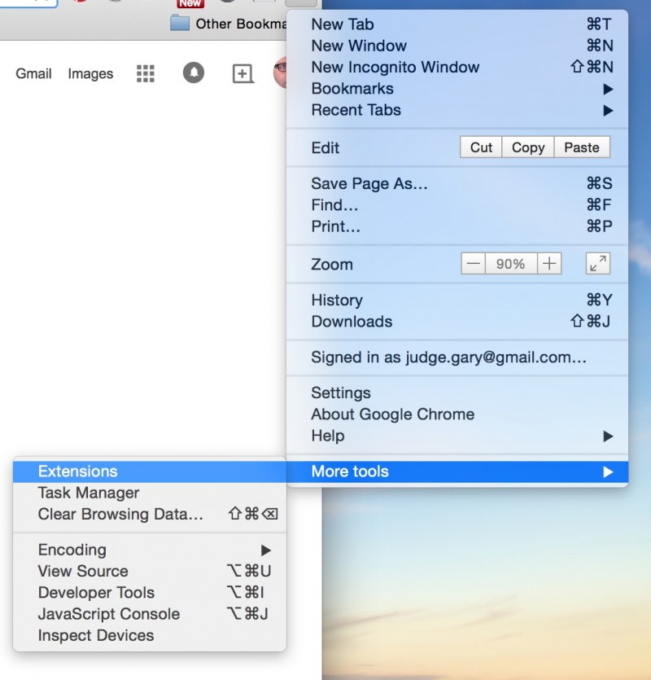Viewport: 651px width, 680px height.
Task: Click the Cut button in Edit row
Action: [481, 147]
